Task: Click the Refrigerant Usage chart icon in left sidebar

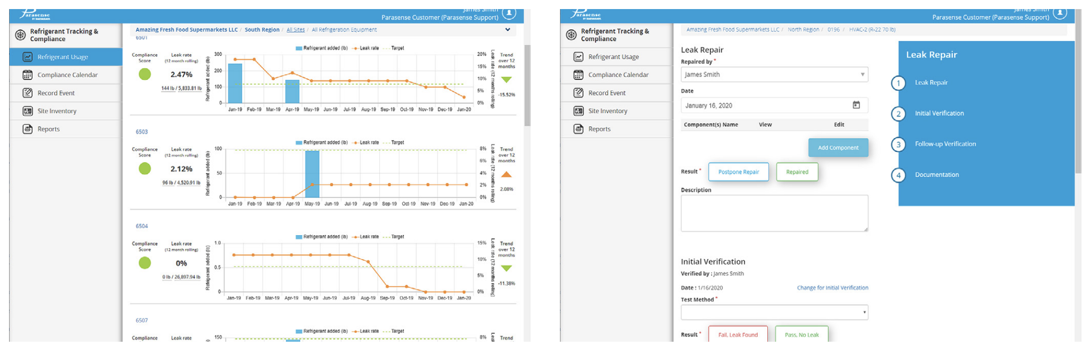Action: [28, 57]
